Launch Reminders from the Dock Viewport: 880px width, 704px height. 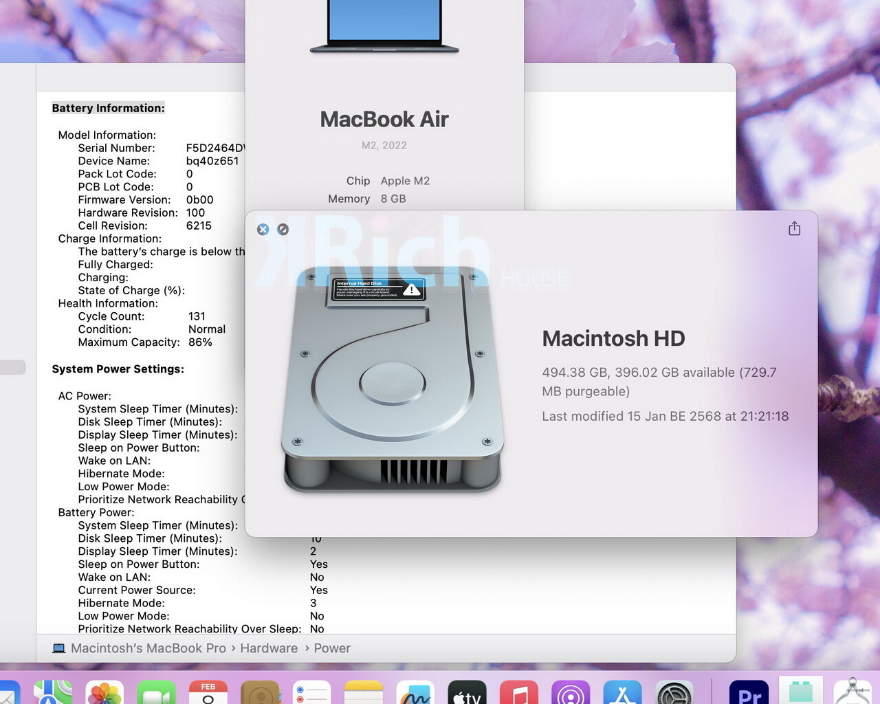point(311,692)
